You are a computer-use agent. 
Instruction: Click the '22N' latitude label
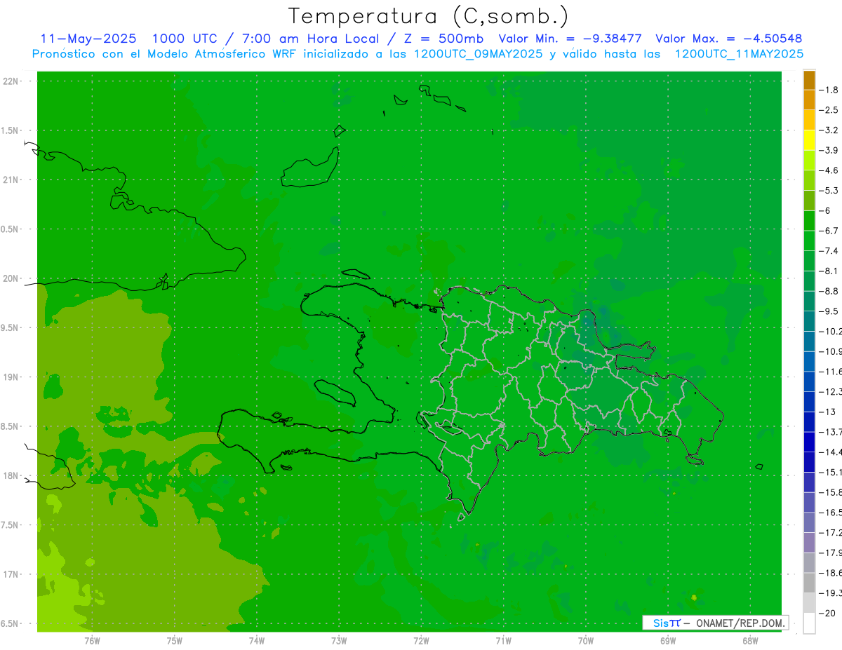(12, 81)
